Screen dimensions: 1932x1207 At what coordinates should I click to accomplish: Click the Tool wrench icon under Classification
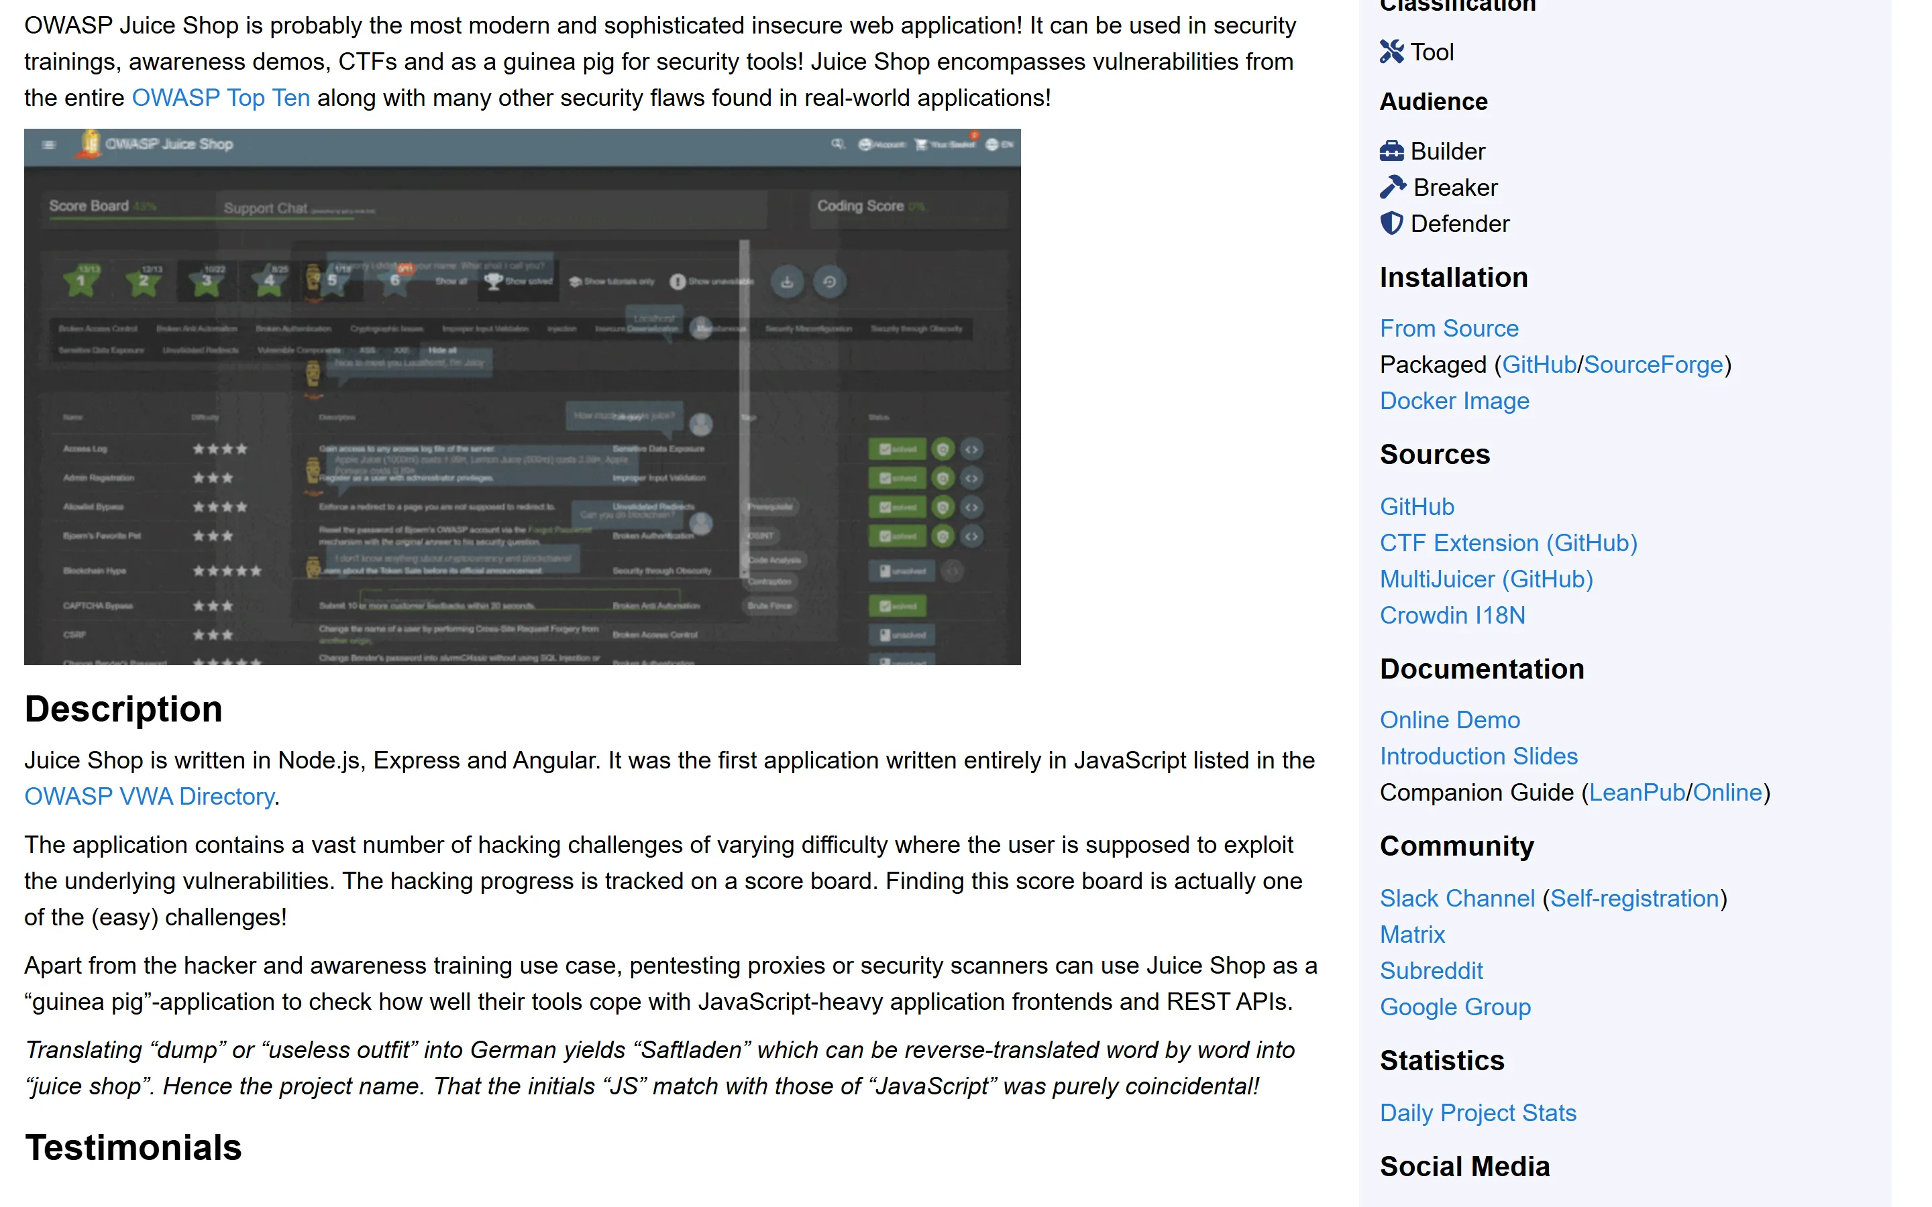click(1391, 52)
